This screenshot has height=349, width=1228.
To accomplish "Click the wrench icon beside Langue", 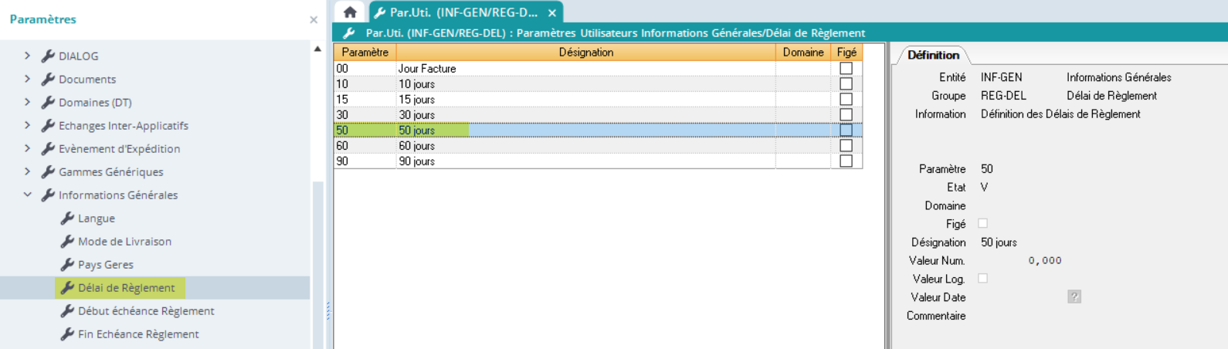I will (x=67, y=219).
